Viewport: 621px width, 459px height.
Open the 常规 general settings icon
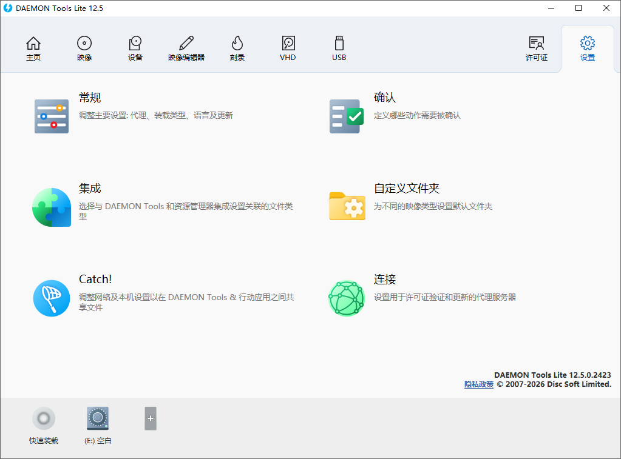[x=51, y=115]
